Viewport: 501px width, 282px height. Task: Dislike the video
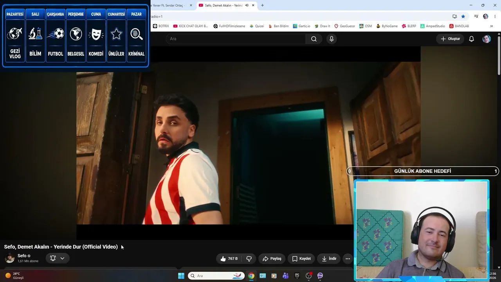coord(249,258)
